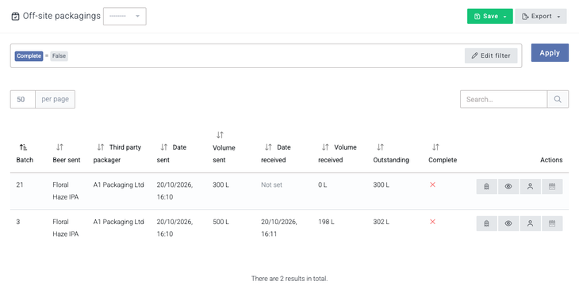The height and width of the screenshot is (293, 579).
Task: Click the Apply filter button
Action: point(550,53)
